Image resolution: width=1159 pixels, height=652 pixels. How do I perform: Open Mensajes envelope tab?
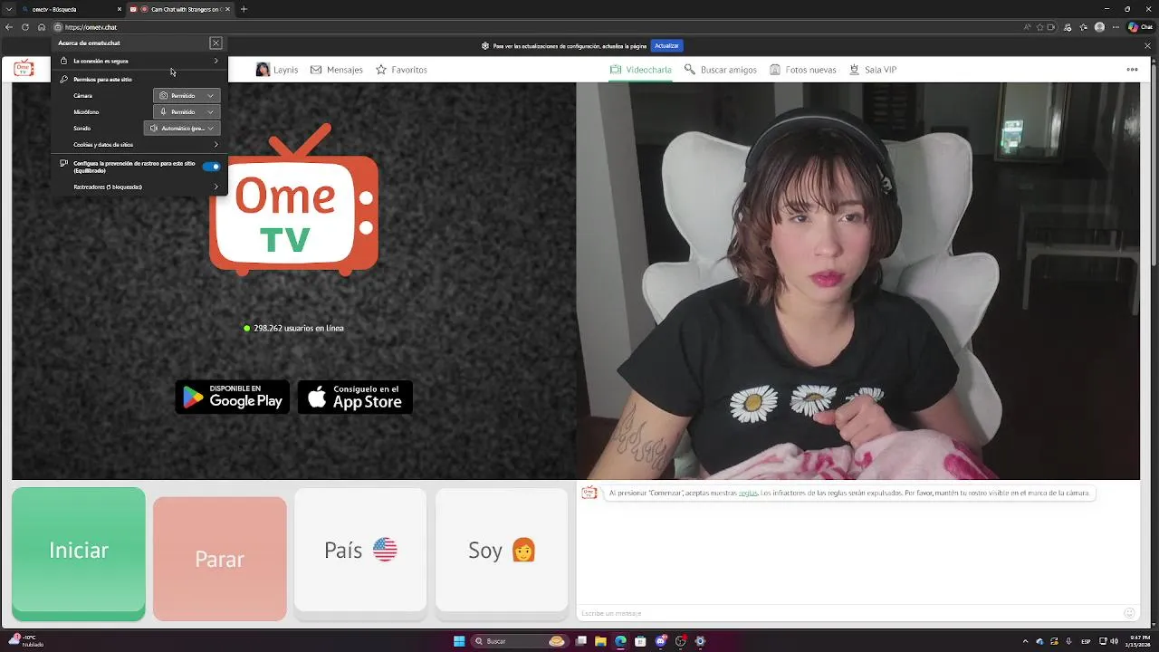336,70
